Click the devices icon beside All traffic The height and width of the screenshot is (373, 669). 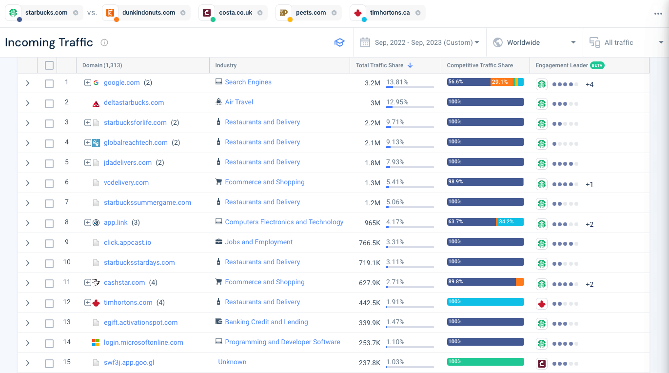(x=594, y=42)
